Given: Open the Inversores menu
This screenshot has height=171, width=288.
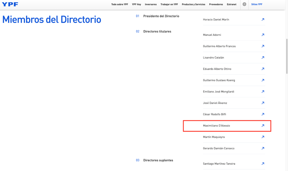Looking at the screenshot, I should point(151,5).
